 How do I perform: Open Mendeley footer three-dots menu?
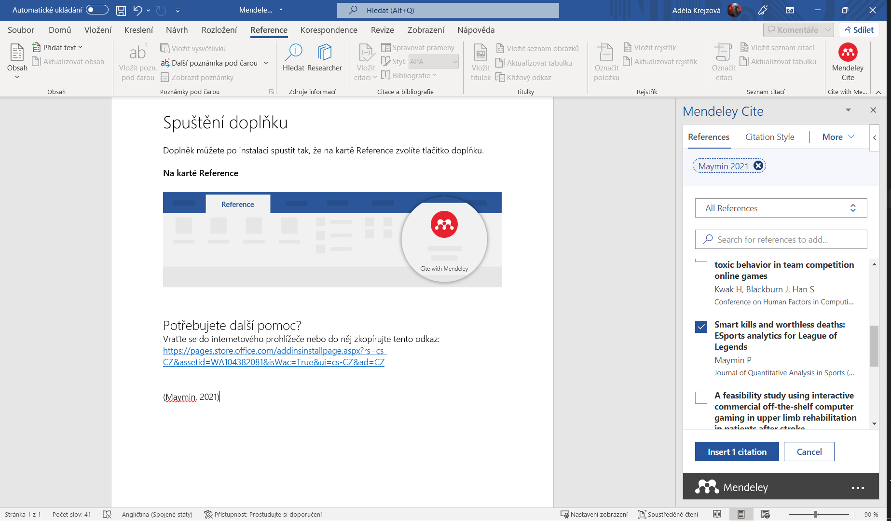click(x=858, y=488)
